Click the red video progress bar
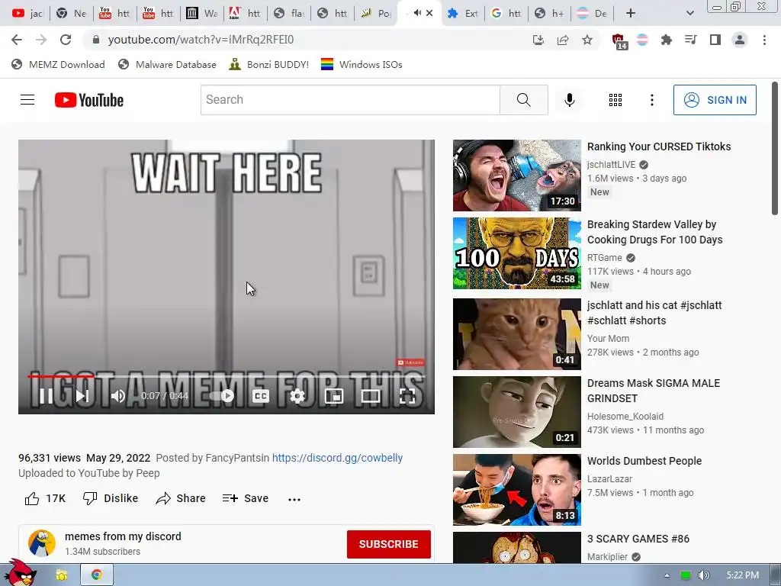 tap(61, 376)
